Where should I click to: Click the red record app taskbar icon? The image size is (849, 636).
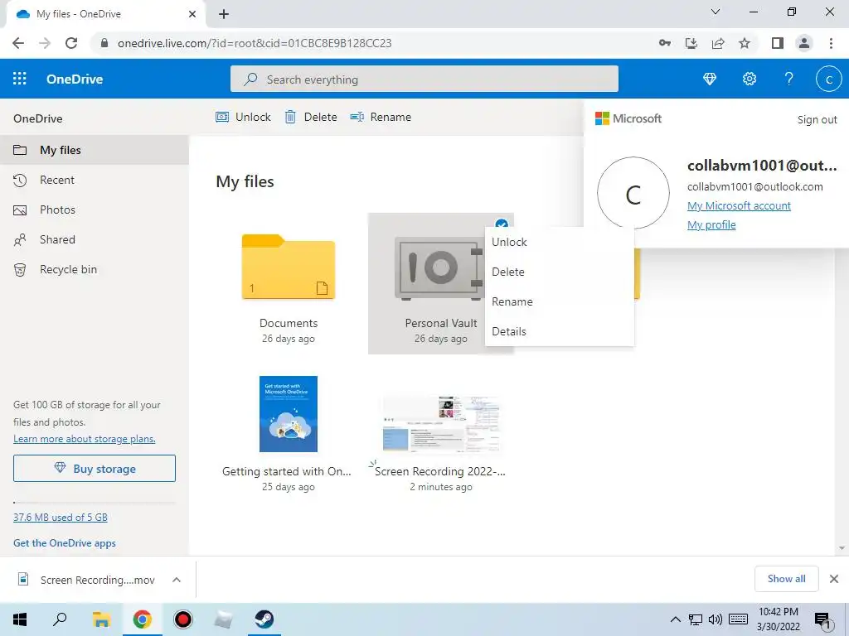[x=183, y=619]
